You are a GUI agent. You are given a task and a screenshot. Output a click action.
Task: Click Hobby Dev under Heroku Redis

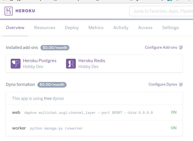point(88,67)
